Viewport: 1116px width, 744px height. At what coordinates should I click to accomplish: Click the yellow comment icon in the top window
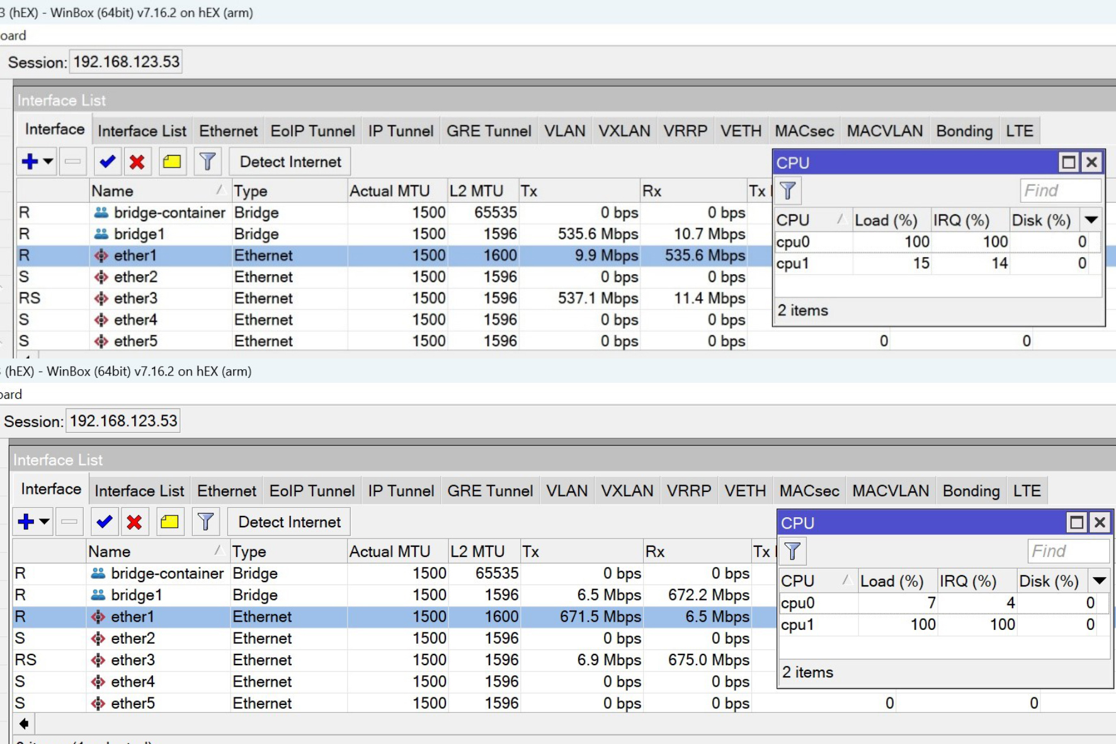(x=172, y=162)
